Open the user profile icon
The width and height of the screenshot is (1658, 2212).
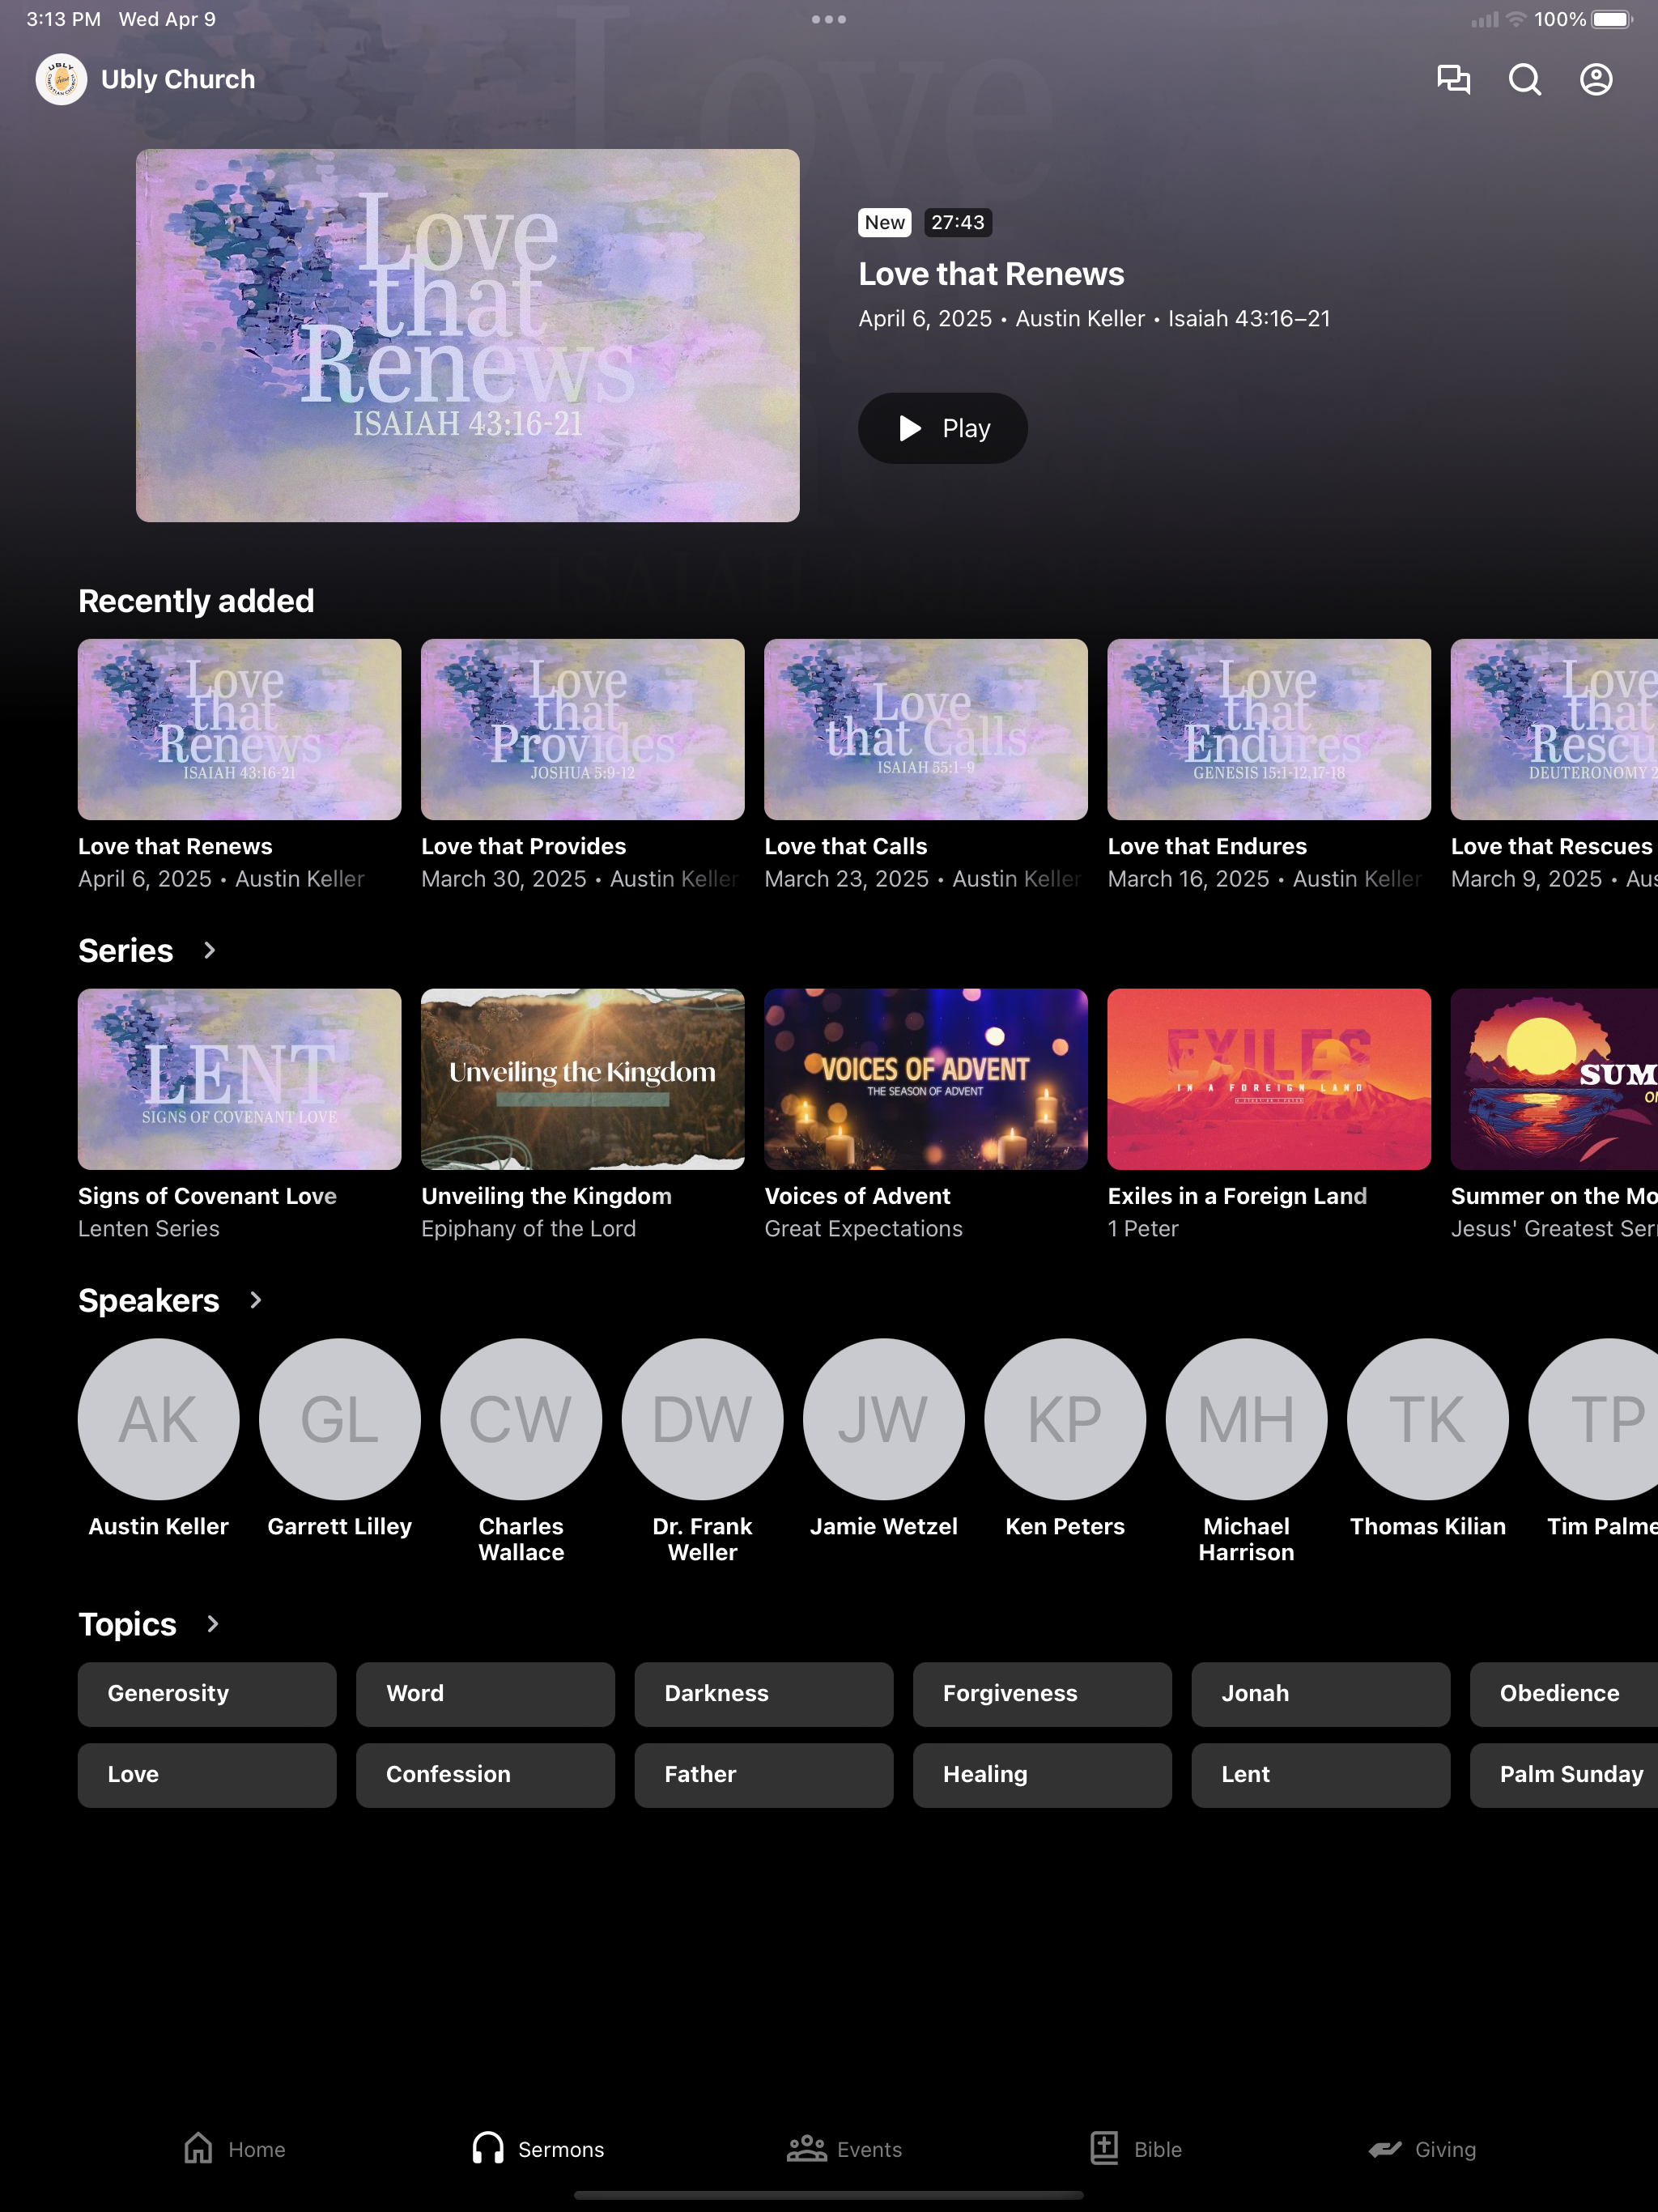[x=1596, y=79]
